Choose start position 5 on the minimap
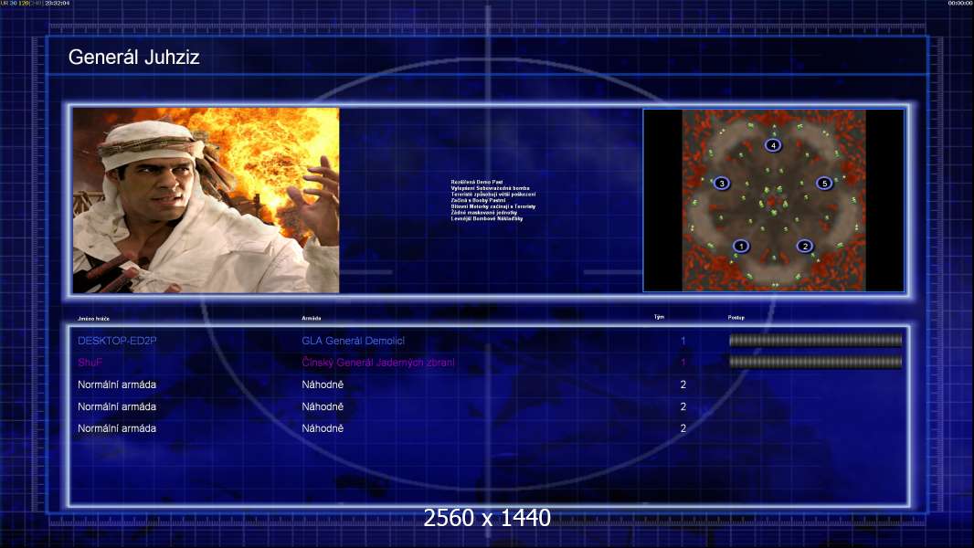The height and width of the screenshot is (548, 974). pos(824,183)
